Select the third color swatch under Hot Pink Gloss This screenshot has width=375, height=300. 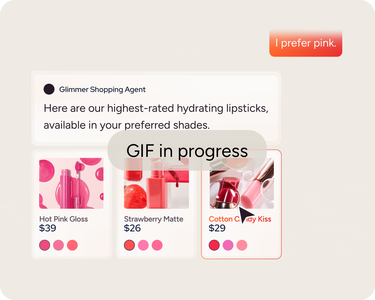[x=72, y=245]
